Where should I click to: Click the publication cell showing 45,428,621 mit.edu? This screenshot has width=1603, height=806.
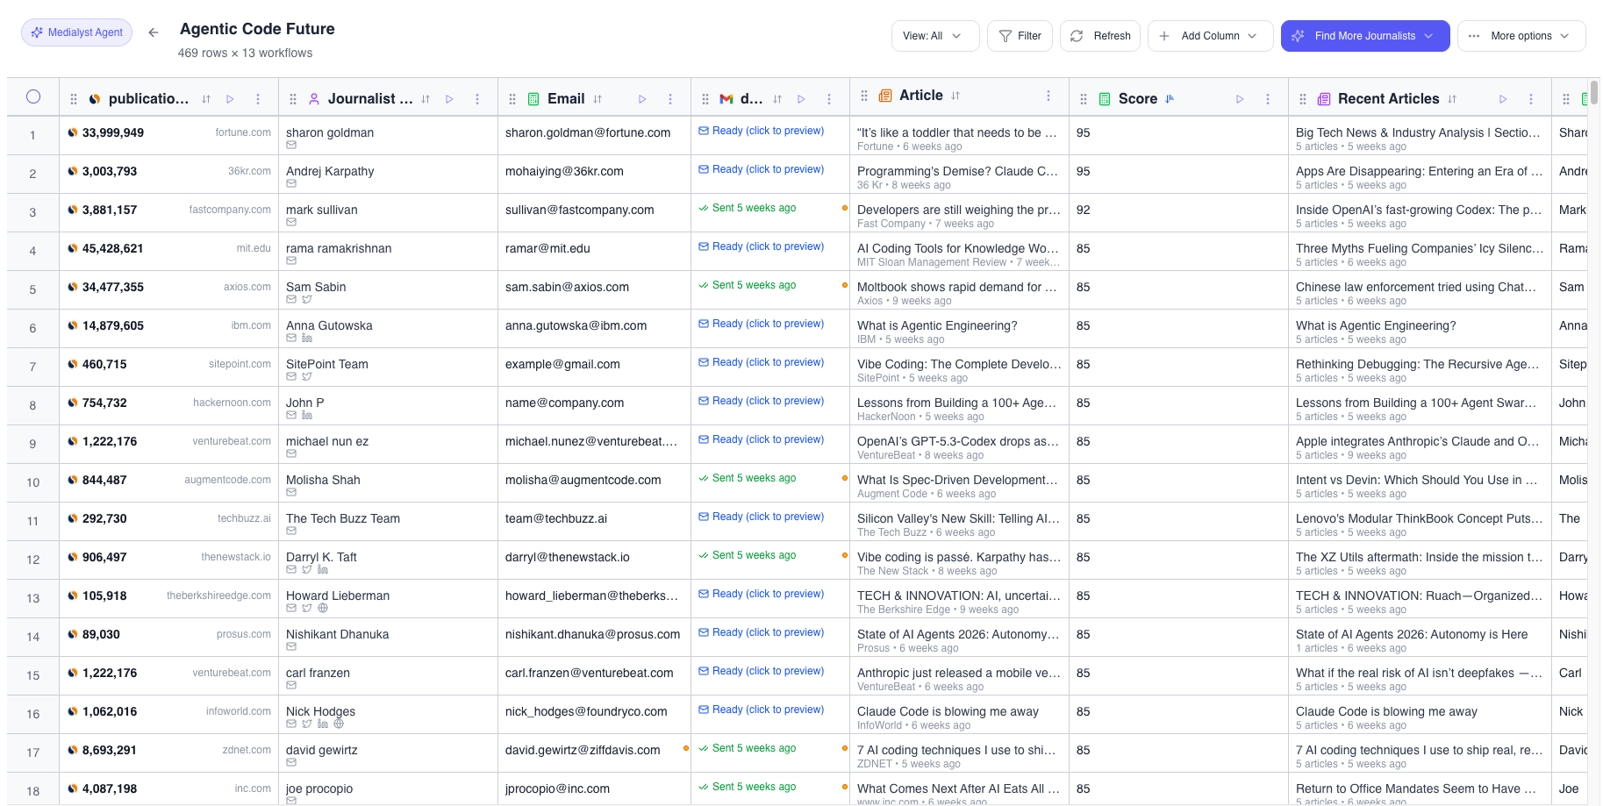click(x=168, y=251)
